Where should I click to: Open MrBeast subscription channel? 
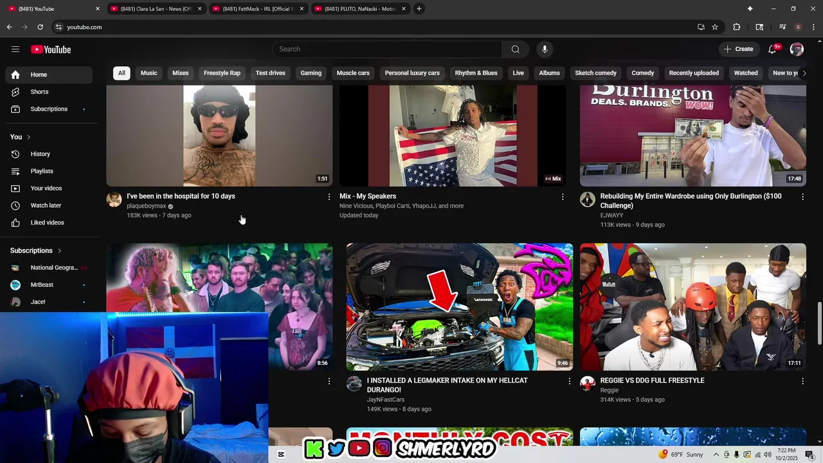click(x=49, y=285)
